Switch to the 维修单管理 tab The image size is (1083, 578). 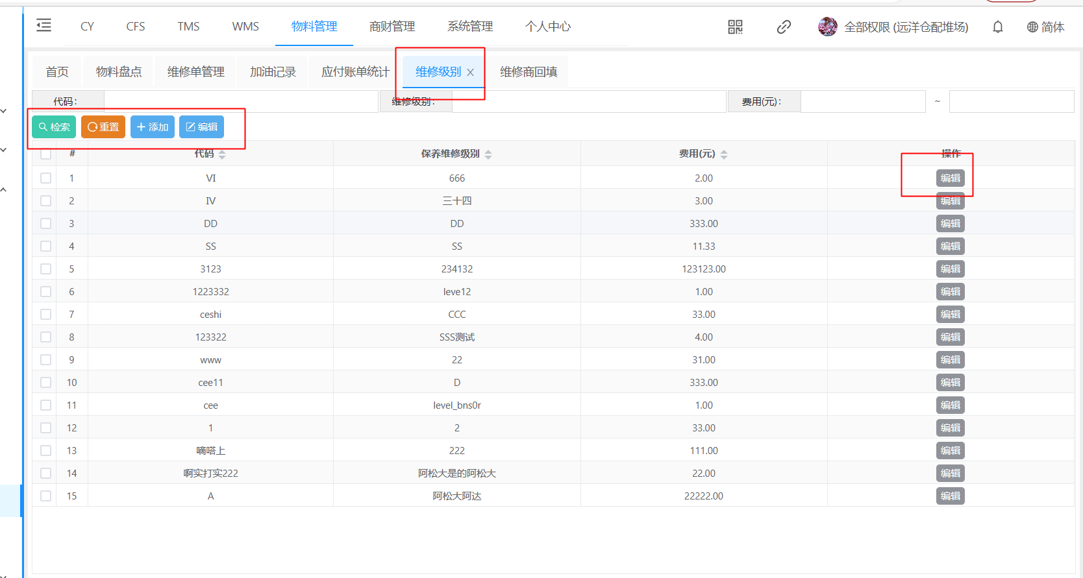[195, 72]
